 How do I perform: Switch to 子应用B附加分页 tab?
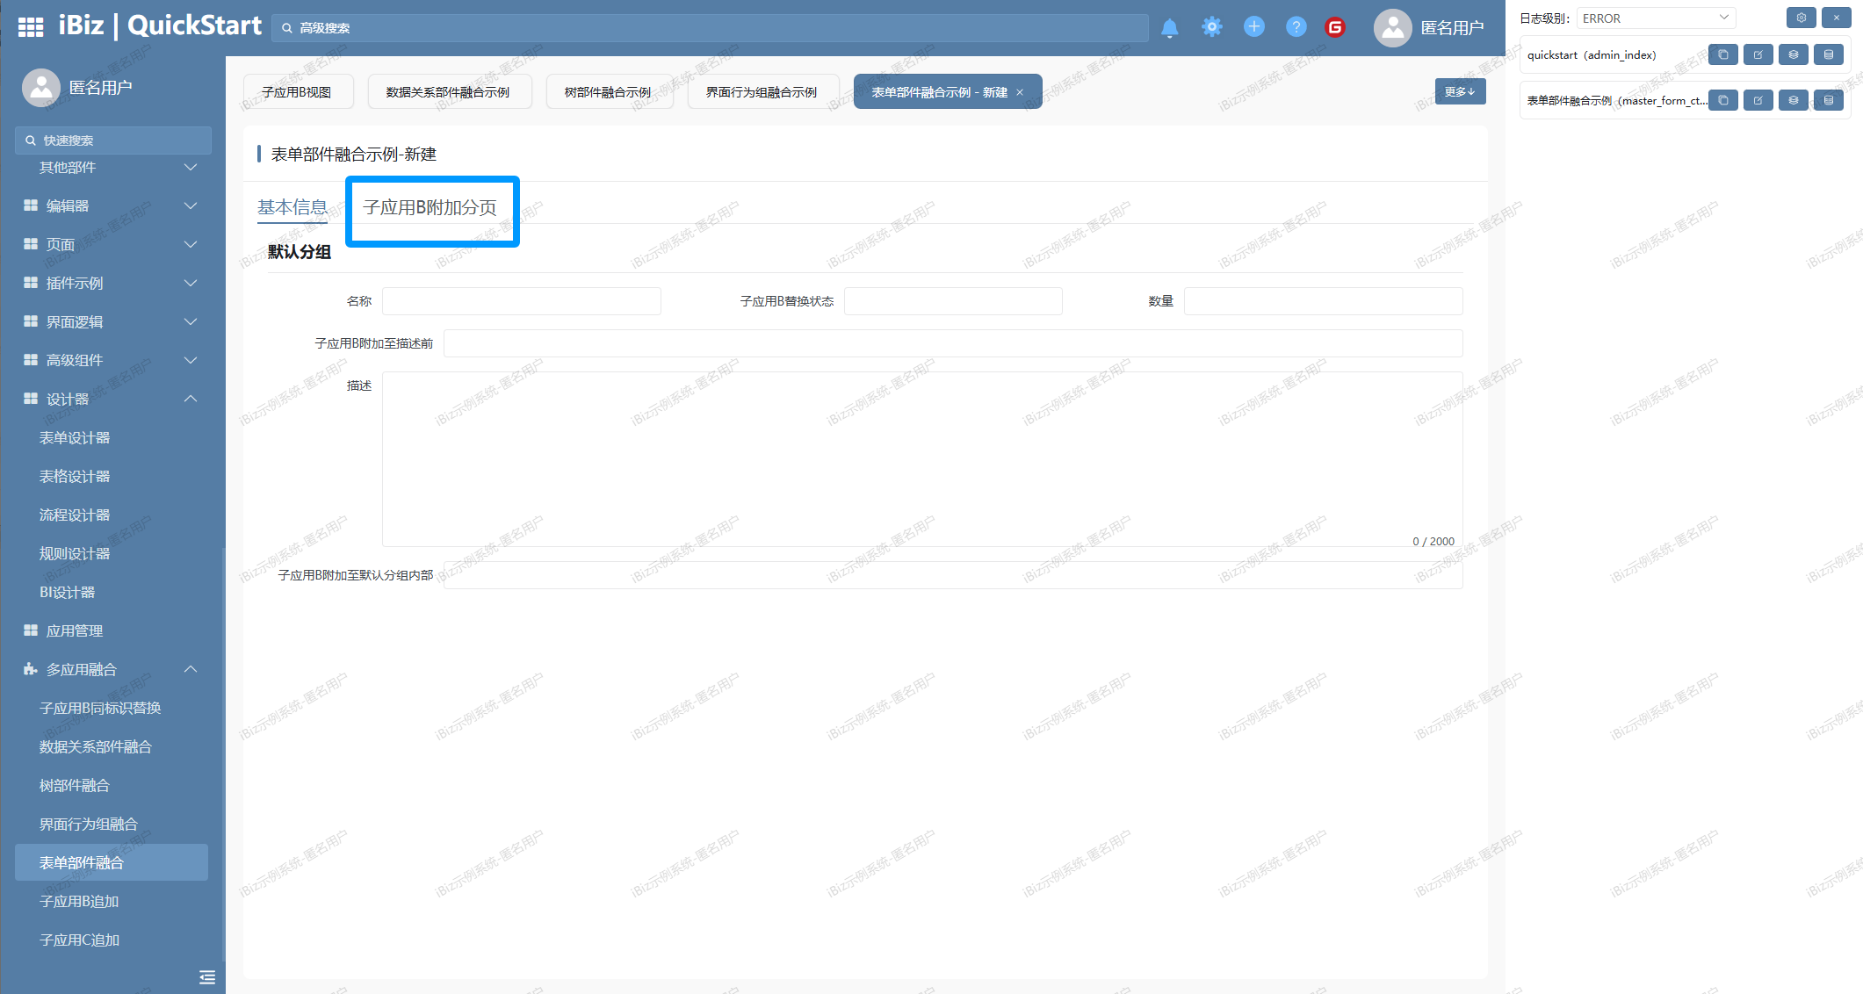(430, 207)
